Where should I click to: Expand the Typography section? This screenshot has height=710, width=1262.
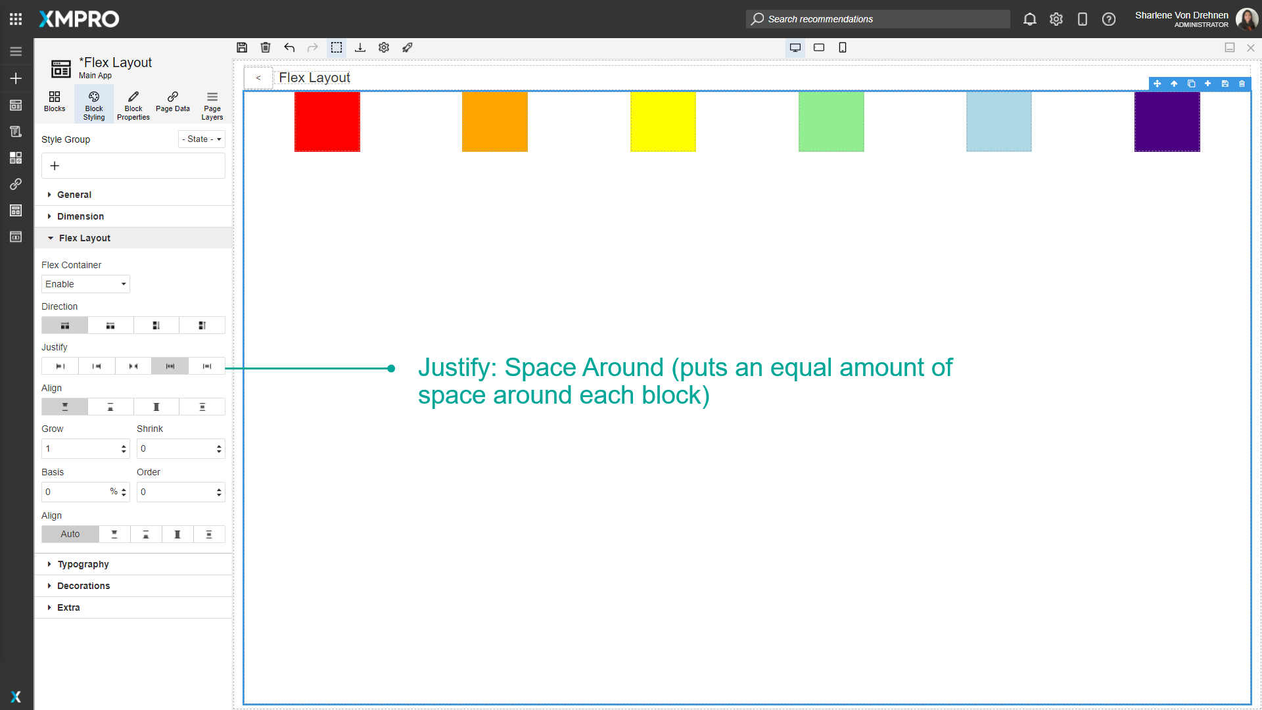83,564
